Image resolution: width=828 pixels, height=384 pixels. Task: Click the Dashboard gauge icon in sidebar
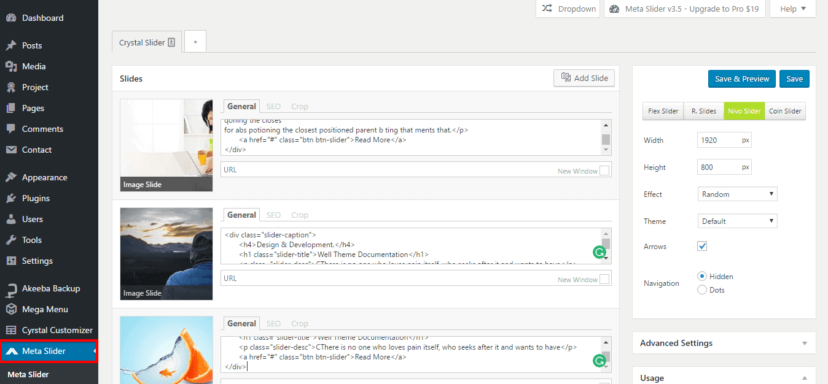11,18
